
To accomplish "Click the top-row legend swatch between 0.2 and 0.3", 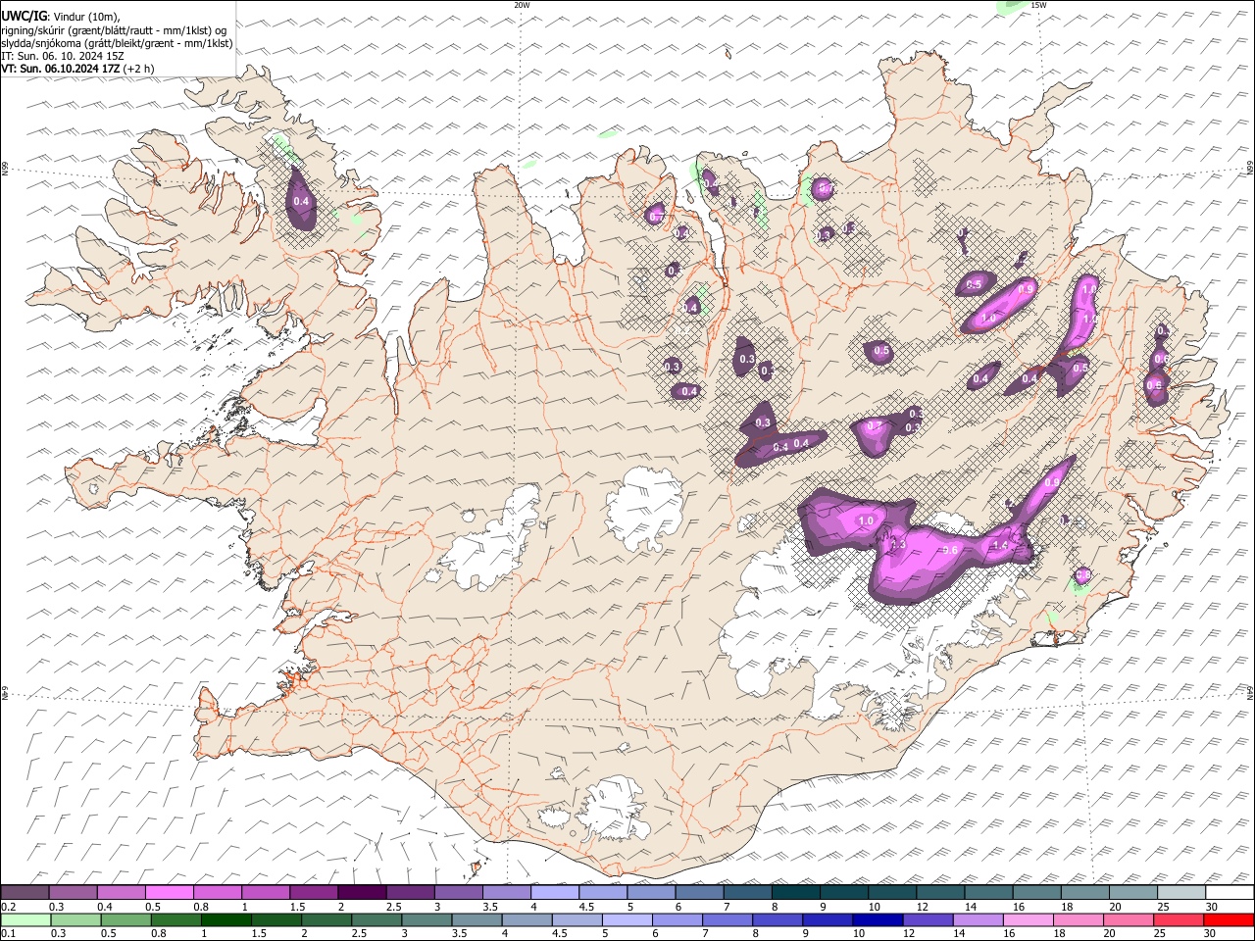I will [25, 893].
